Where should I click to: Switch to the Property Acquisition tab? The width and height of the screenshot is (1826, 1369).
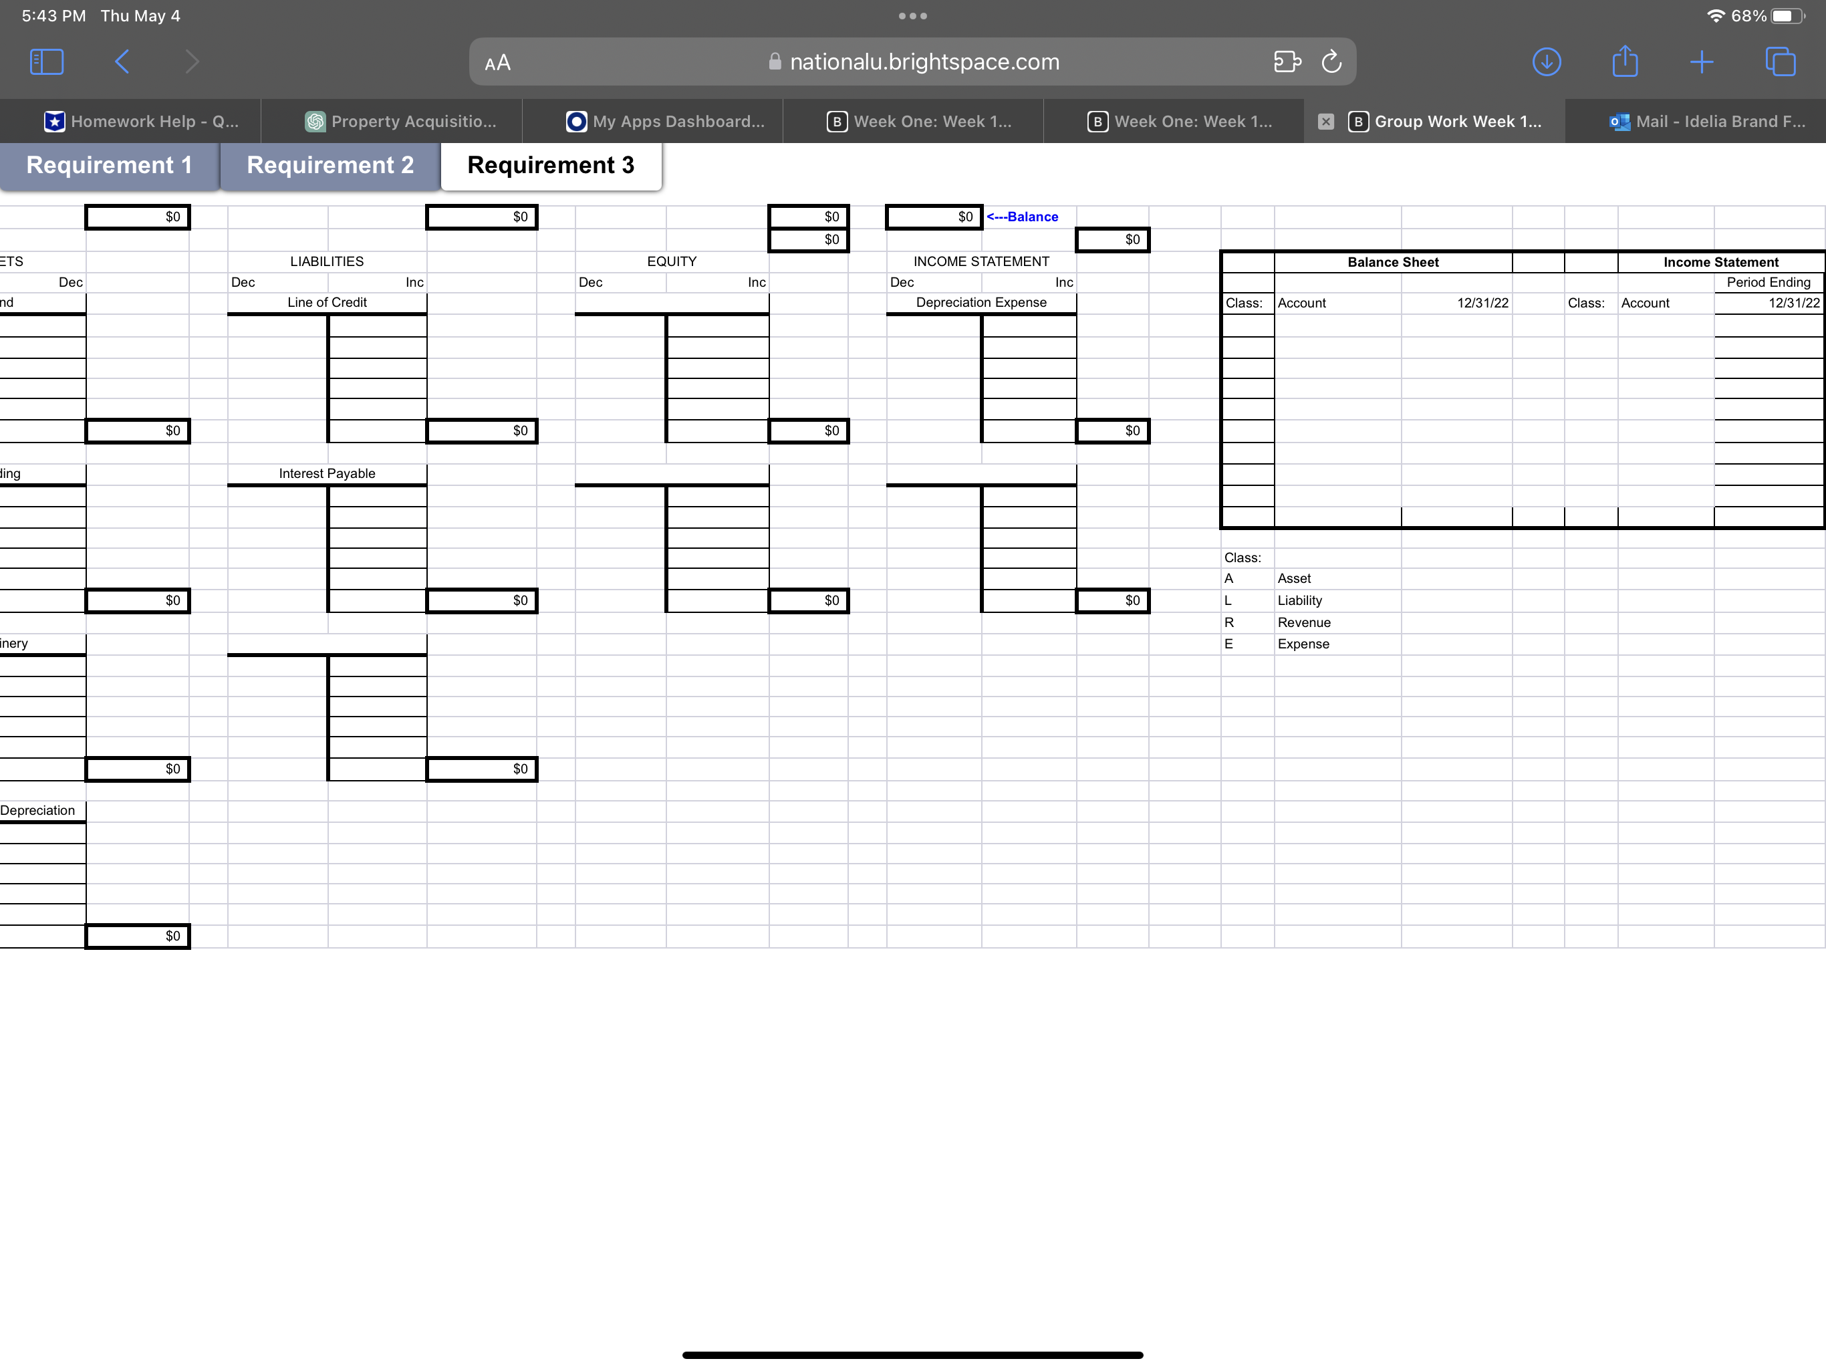pyautogui.click(x=401, y=122)
